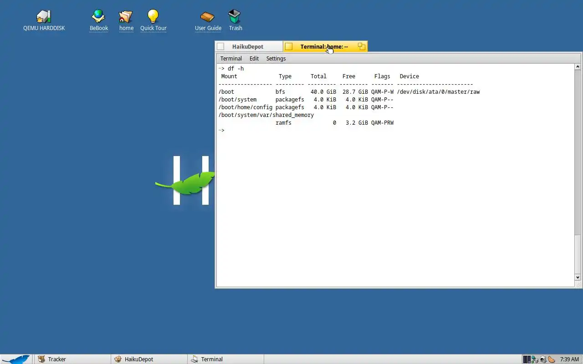Viewport: 583px width, 364px height.
Task: Click the speaker volume tray icon
Action: (x=543, y=359)
